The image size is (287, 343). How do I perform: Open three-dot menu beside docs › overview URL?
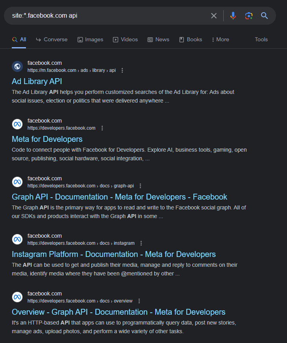tap(139, 301)
